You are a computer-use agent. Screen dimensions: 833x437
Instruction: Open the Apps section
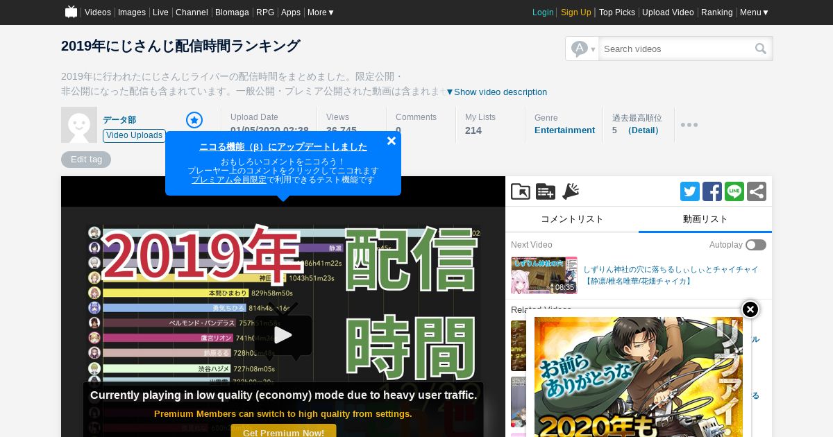tap(291, 12)
